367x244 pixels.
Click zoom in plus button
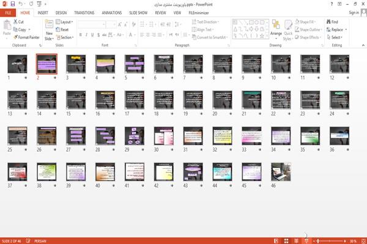coord(345,241)
